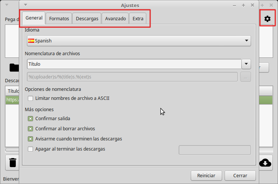The width and height of the screenshot is (278, 184).
Task: Click the black folder icon
Action: pos(14,68)
